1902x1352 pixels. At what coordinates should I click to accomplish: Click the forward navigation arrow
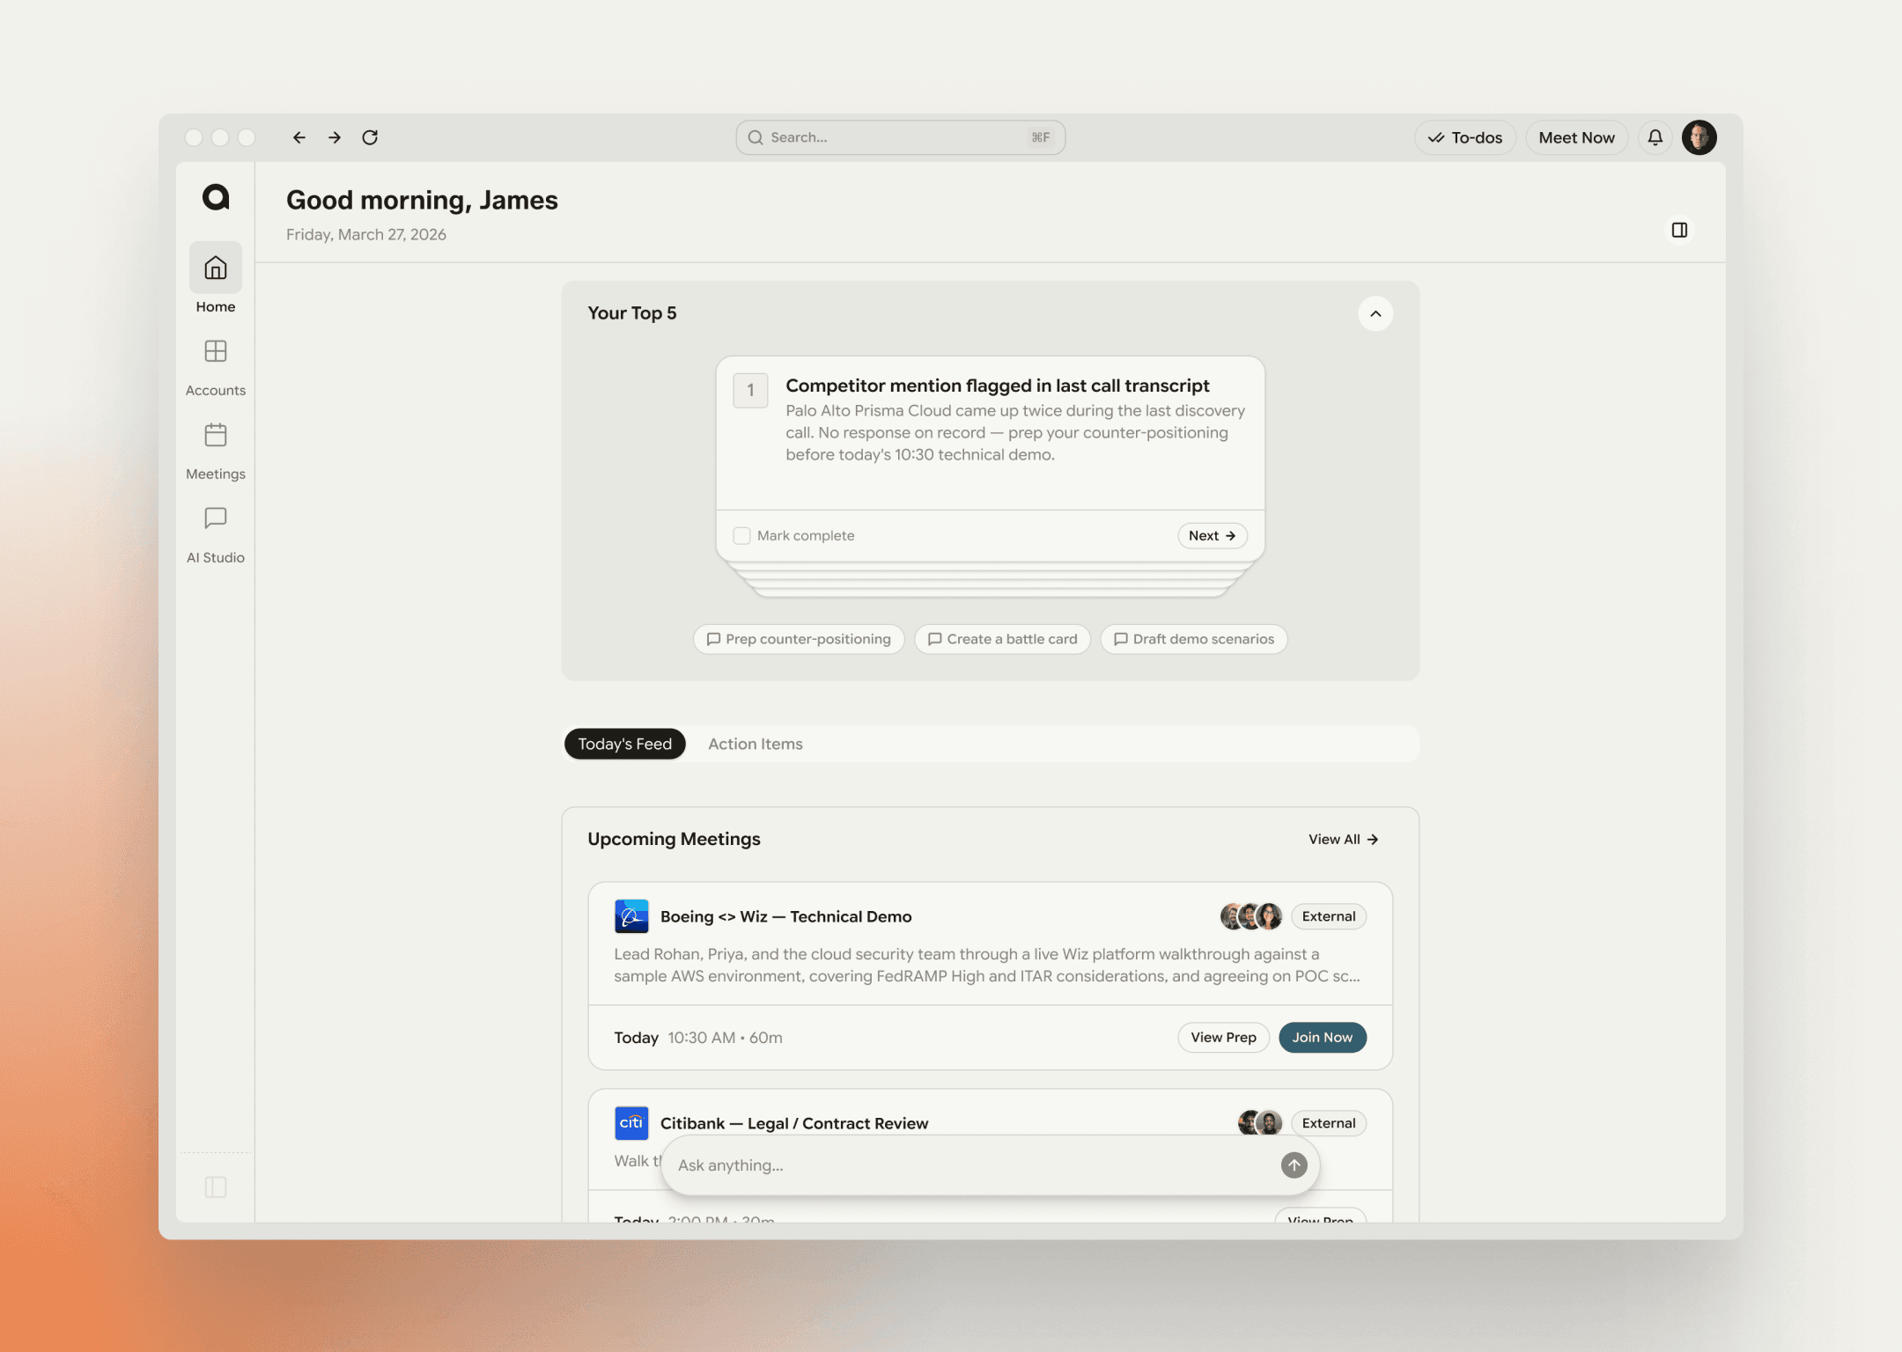point(335,137)
